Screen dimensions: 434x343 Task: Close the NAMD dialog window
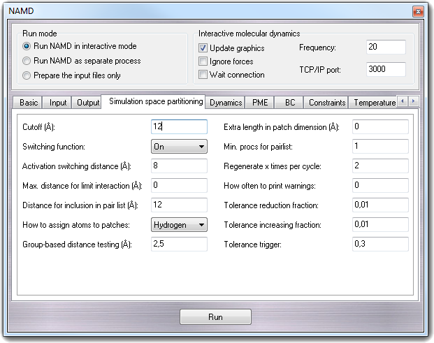click(417, 12)
